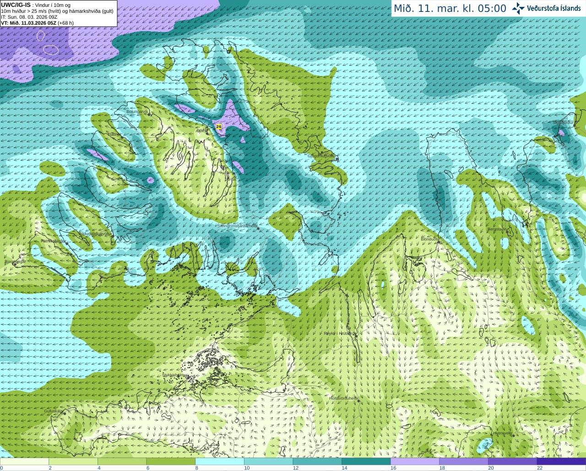This screenshot has height=471, width=586.
Task: Click the legend number 16
Action: (x=393, y=468)
